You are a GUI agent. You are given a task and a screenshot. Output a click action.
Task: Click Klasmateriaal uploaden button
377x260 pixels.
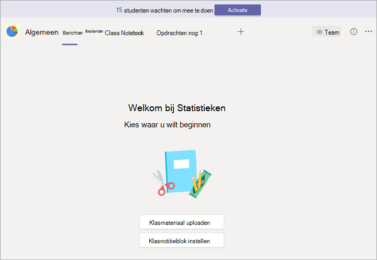click(x=182, y=222)
